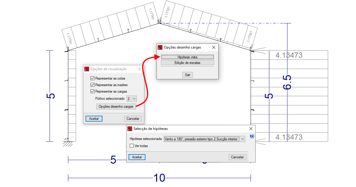Screen dimensions: 356x187
Task: Click app icon in Opções de visualização title bar
Action: (87, 69)
